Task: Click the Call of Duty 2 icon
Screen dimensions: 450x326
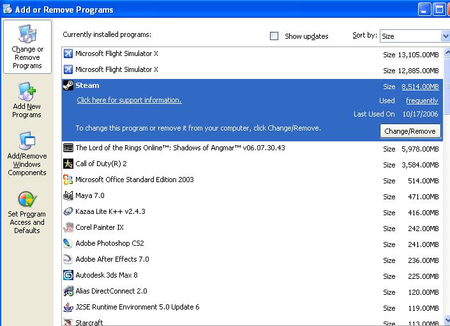Action: point(68,164)
